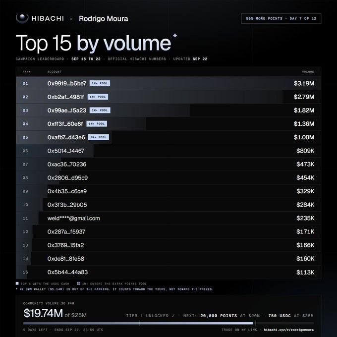Click the HIBACHI wordmark
The image size is (337, 337).
48,18
